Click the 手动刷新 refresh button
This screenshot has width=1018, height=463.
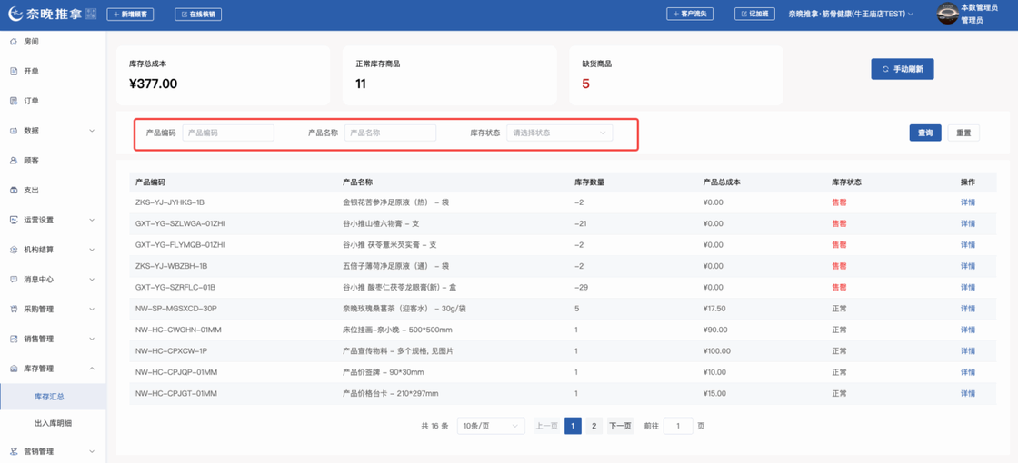[903, 69]
